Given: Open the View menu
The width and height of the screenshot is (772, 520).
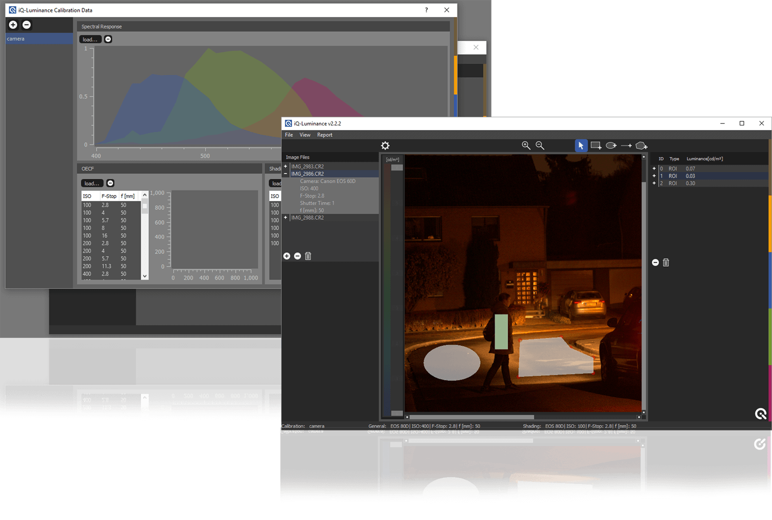Looking at the screenshot, I should [305, 135].
